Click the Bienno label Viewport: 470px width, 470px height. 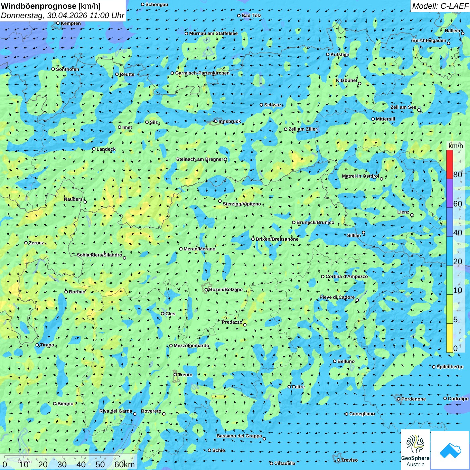click(65, 404)
